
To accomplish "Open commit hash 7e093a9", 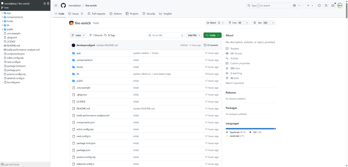I will pos(184,45).
